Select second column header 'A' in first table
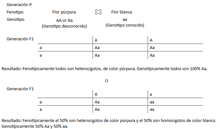The width and height of the screenshot is (220, 129). tap(151, 40)
